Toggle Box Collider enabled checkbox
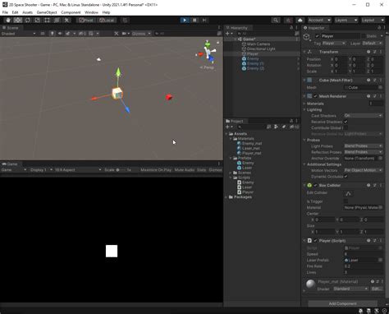This screenshot has height=314, width=389. (315, 186)
